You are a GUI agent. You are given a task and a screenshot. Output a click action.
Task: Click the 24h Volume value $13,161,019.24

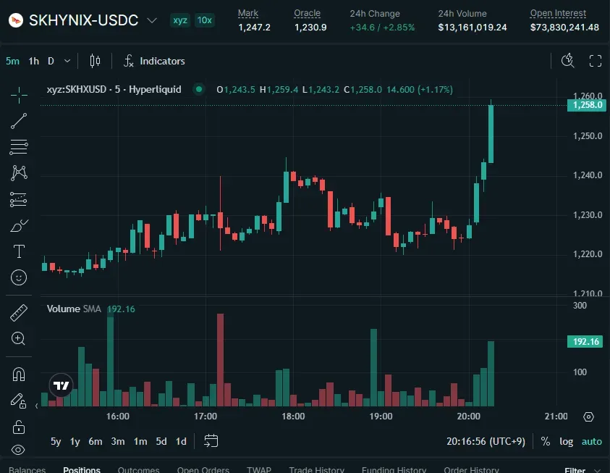tap(473, 28)
